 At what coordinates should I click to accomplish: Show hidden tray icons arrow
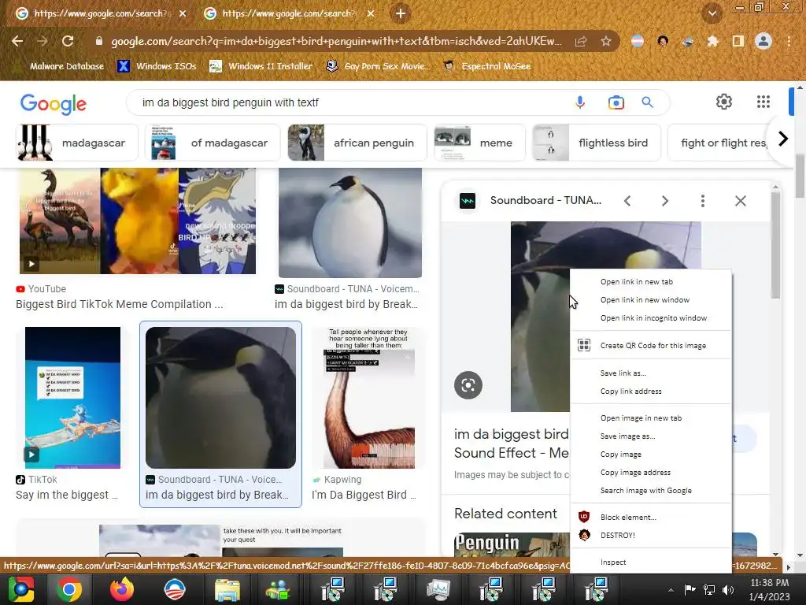tap(671, 590)
